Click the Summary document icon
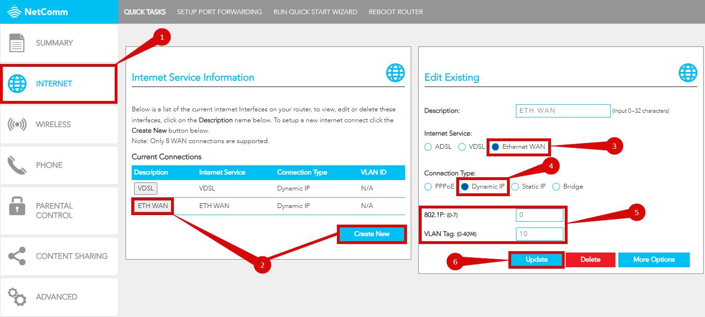This screenshot has height=317, width=705. pos(17,43)
